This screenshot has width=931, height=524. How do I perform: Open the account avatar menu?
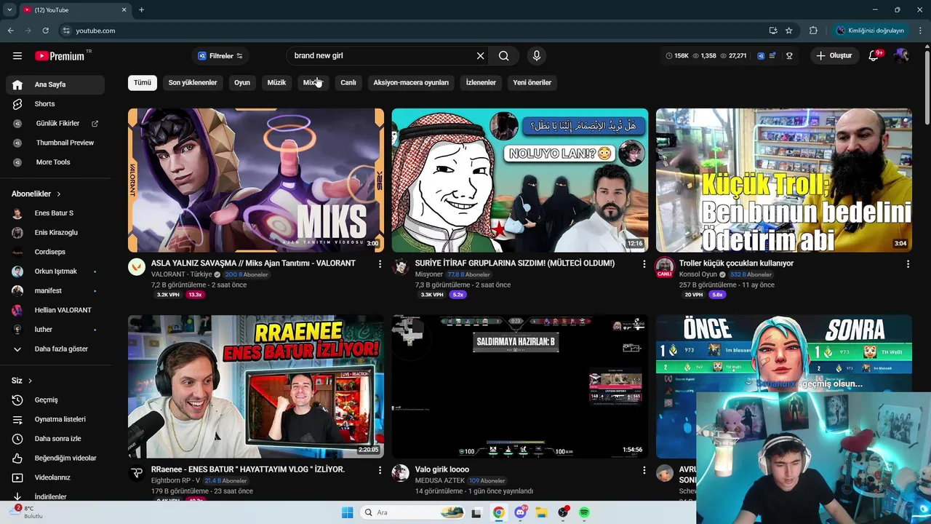pos(902,56)
